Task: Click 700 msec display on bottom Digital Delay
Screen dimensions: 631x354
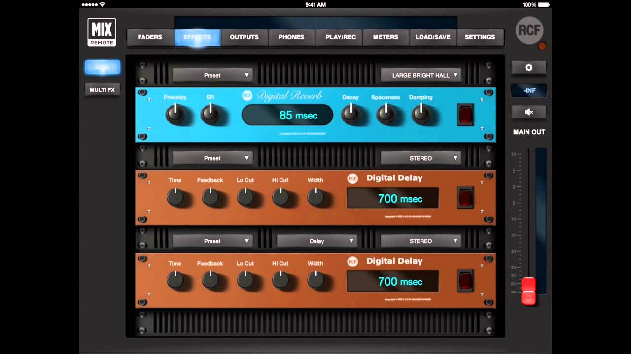Action: pyautogui.click(x=393, y=281)
